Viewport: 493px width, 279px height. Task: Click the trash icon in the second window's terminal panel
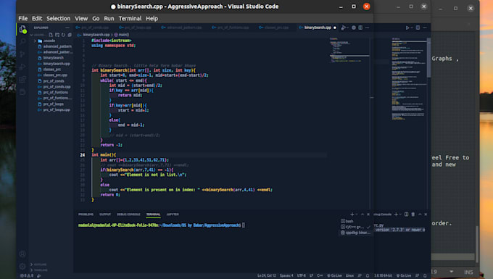pos(413,215)
